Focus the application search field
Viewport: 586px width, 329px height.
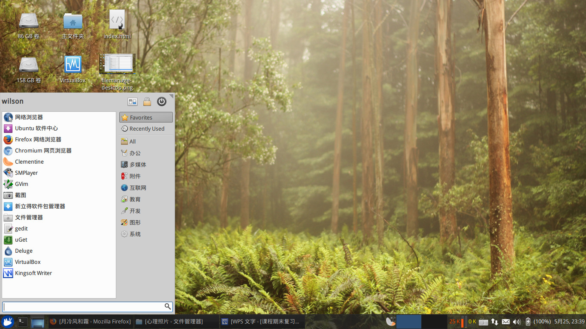pos(88,307)
